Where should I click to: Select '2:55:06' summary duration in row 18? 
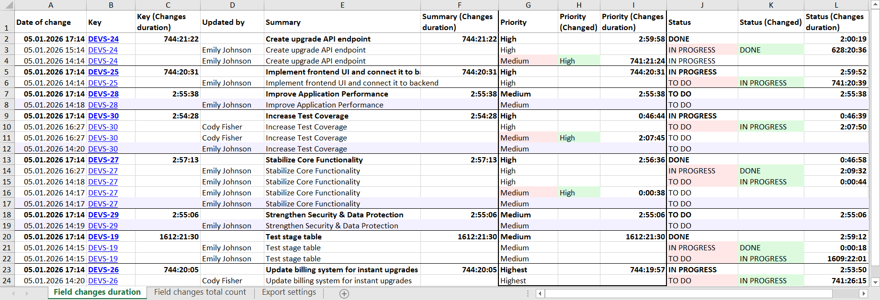pyautogui.click(x=460, y=215)
